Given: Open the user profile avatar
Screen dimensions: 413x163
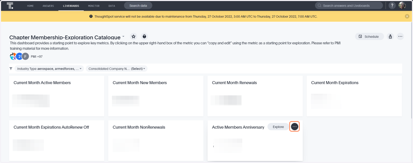Looking at the screenshot, I should point(402,6).
